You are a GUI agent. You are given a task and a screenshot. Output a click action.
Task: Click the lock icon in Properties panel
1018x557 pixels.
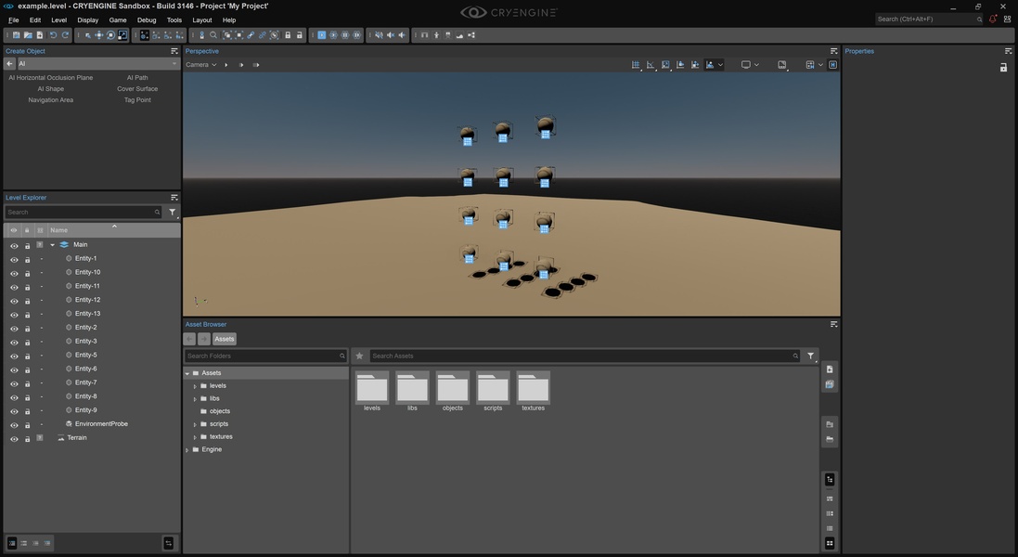point(1003,68)
